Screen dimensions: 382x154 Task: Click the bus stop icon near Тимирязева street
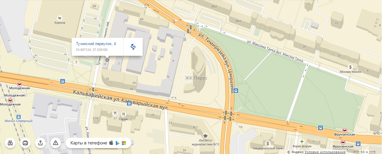(236, 90)
